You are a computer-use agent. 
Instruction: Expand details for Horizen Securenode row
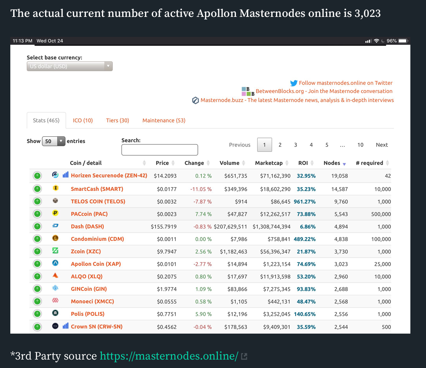[37, 176]
